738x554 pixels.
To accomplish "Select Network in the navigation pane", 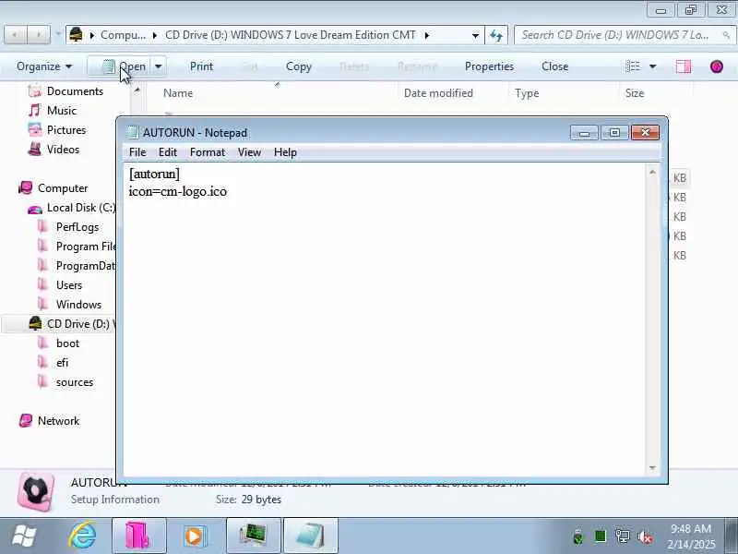I will tap(58, 421).
